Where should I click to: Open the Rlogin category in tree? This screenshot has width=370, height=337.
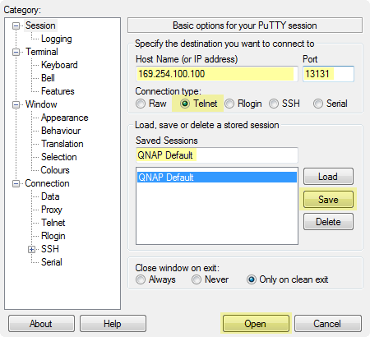point(53,236)
